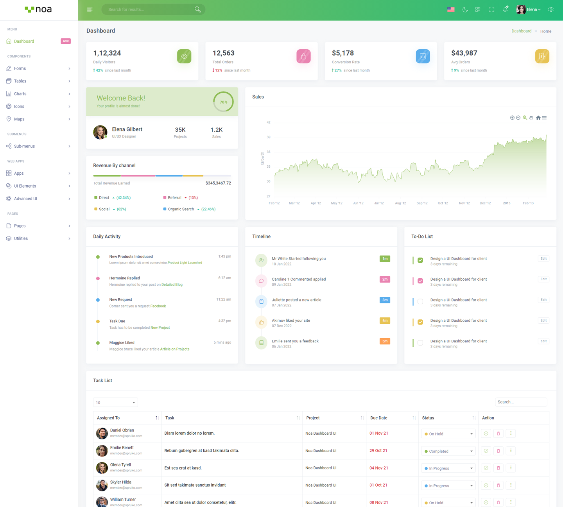The image size is (563, 507).
Task: Open Pages in the sidebar
Action: 39,226
